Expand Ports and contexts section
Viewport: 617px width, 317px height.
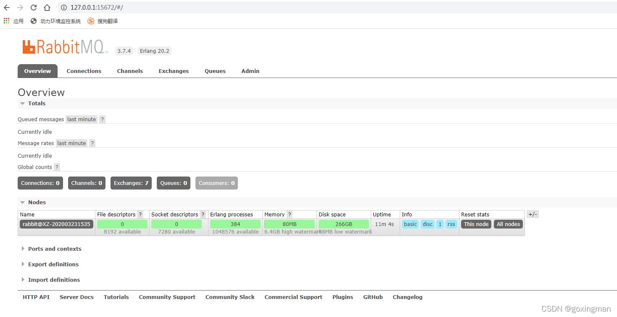(54, 249)
